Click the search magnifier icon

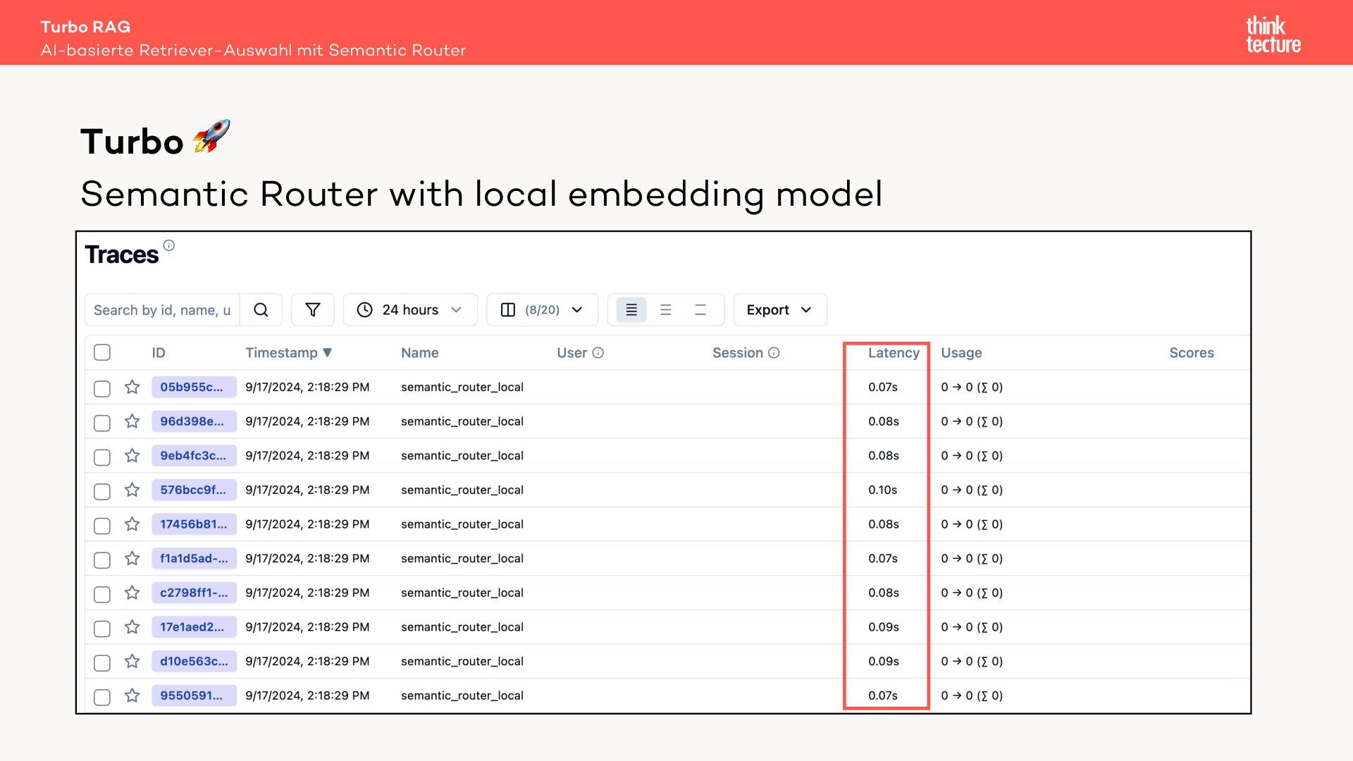pyautogui.click(x=261, y=310)
